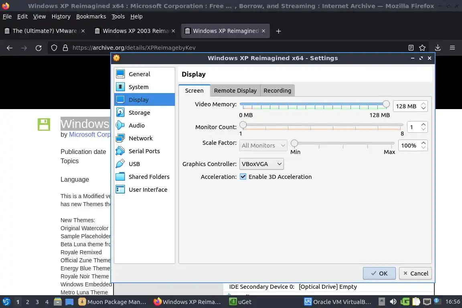
Task: Open Firefox downloads panel
Action: [x=438, y=48]
